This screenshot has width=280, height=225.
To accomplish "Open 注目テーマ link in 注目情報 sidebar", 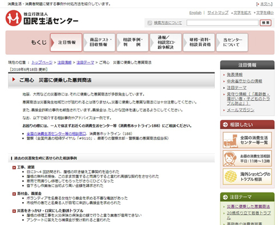I will (237, 88).
